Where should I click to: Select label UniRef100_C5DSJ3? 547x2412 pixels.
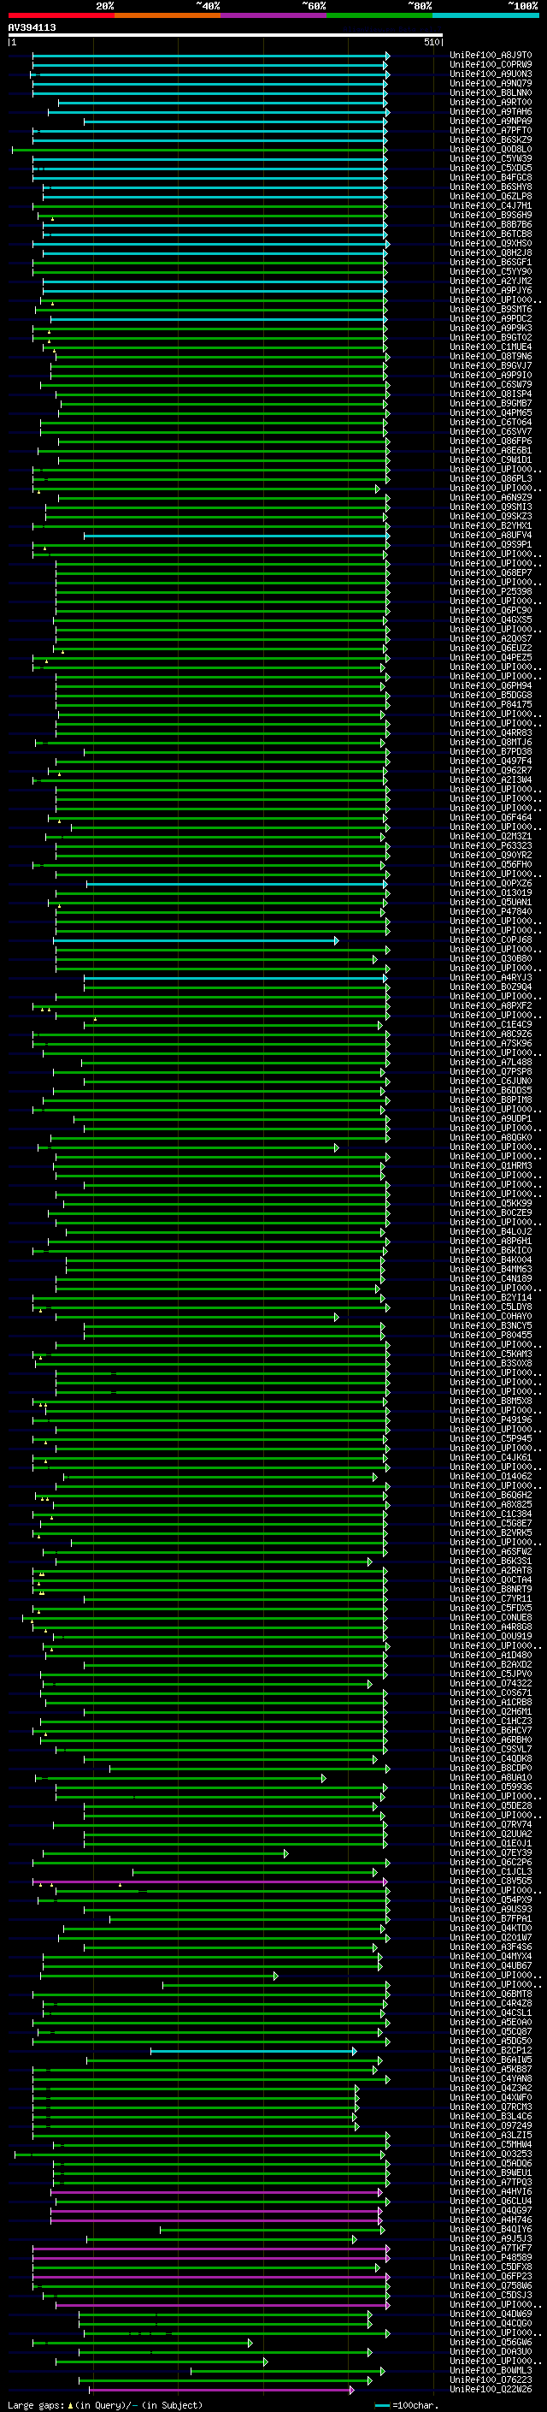pyautogui.click(x=491, y=2295)
